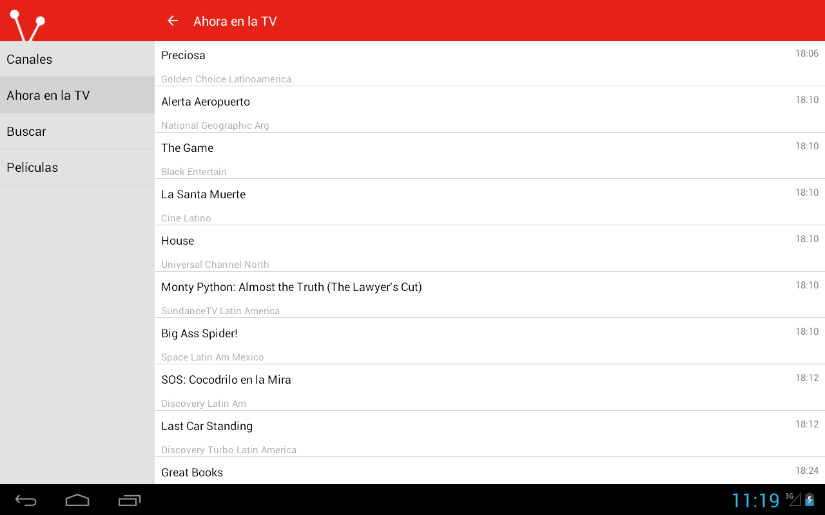Open Canales in the sidebar
The width and height of the screenshot is (825, 515).
77,59
